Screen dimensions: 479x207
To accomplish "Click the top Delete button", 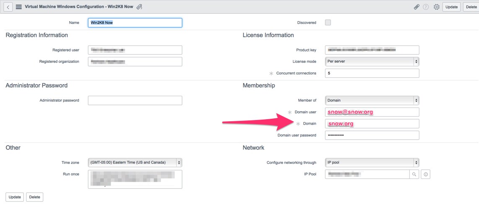I will point(471,7).
